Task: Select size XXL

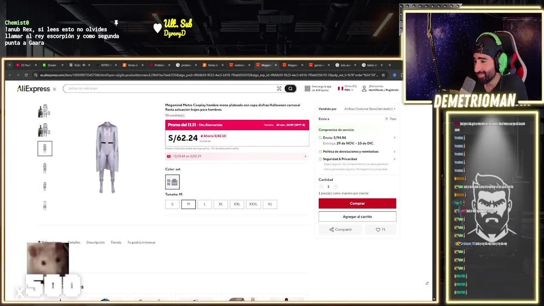Action: click(237, 204)
